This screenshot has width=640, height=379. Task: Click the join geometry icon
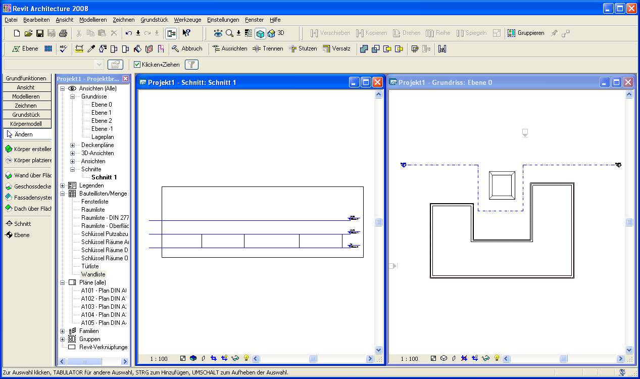coord(364,49)
